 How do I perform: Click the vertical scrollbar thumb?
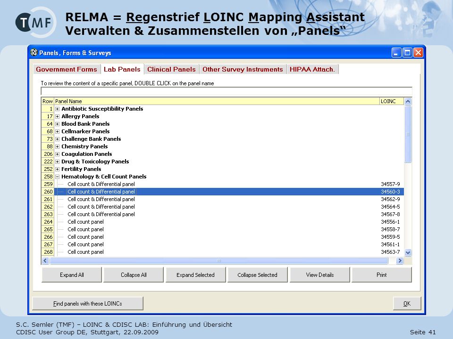[408, 134]
